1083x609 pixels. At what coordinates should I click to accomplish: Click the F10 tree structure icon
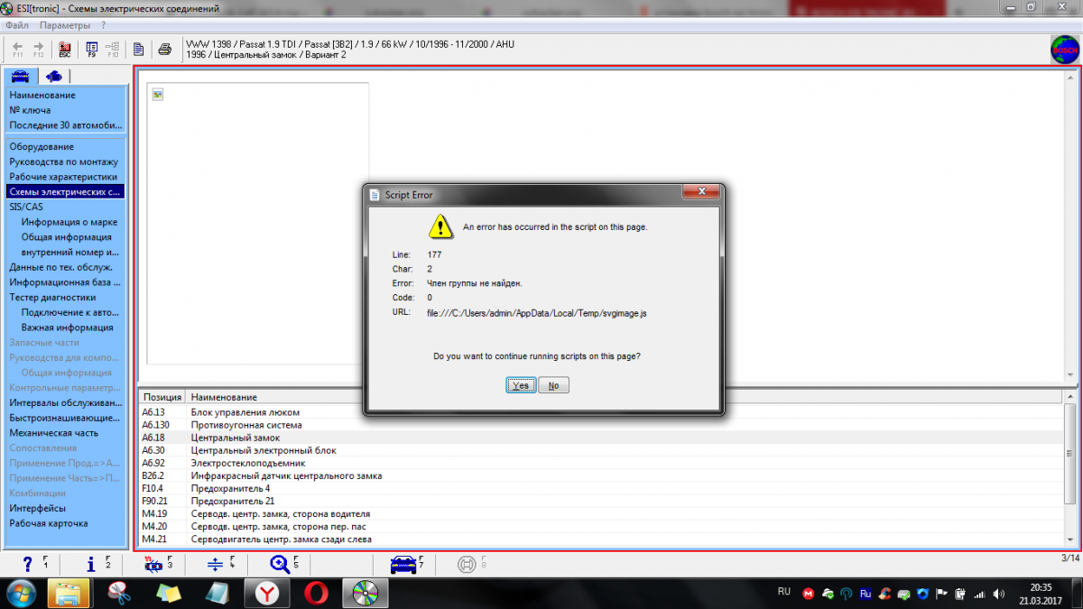pos(113,49)
